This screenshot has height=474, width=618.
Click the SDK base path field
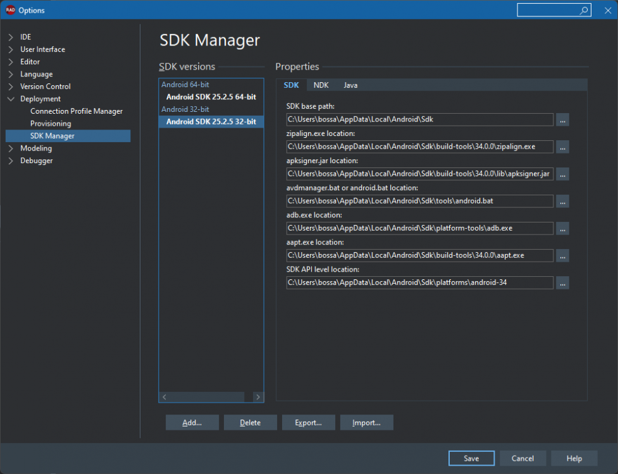click(420, 119)
